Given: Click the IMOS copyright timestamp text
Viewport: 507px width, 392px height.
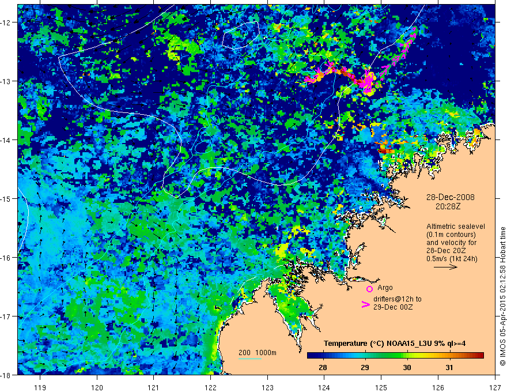Looking at the screenshot, I should (502, 296).
